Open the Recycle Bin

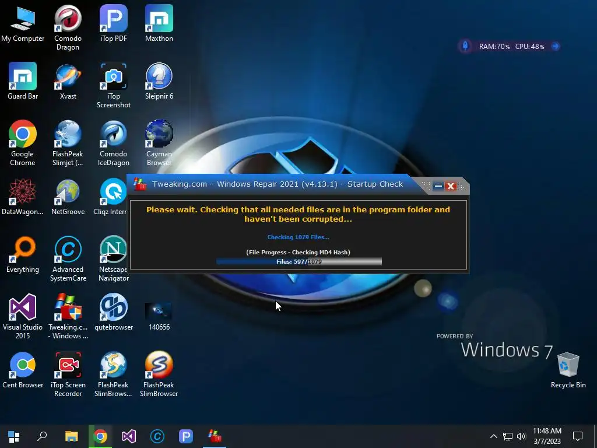point(568,370)
